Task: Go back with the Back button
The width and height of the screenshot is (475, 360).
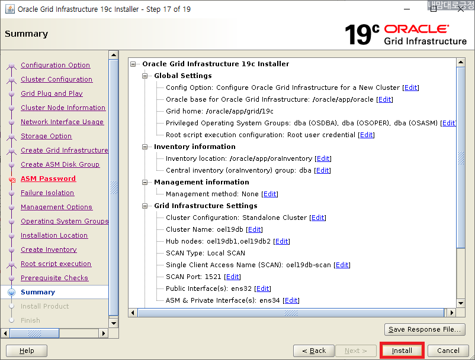Action: [313, 351]
